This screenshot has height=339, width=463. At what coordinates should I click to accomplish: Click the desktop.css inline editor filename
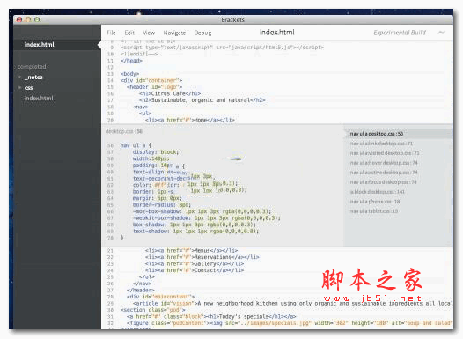pos(124,131)
